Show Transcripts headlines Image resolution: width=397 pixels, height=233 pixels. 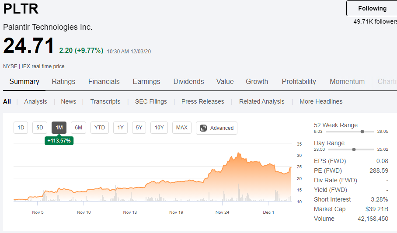pyautogui.click(x=105, y=101)
